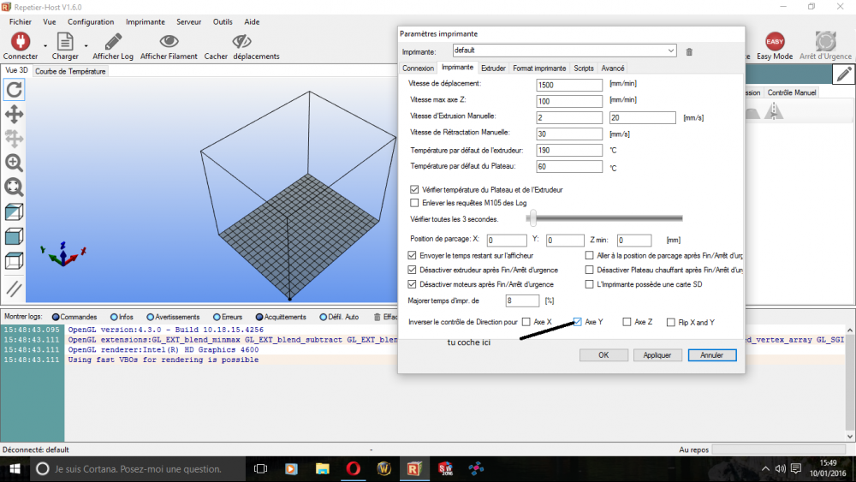Expand the Imprimante default dropdown
The image size is (856, 482).
click(x=670, y=51)
